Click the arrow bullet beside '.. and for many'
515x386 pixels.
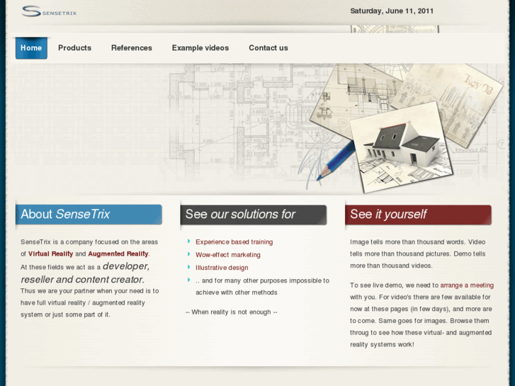pyautogui.click(x=189, y=280)
